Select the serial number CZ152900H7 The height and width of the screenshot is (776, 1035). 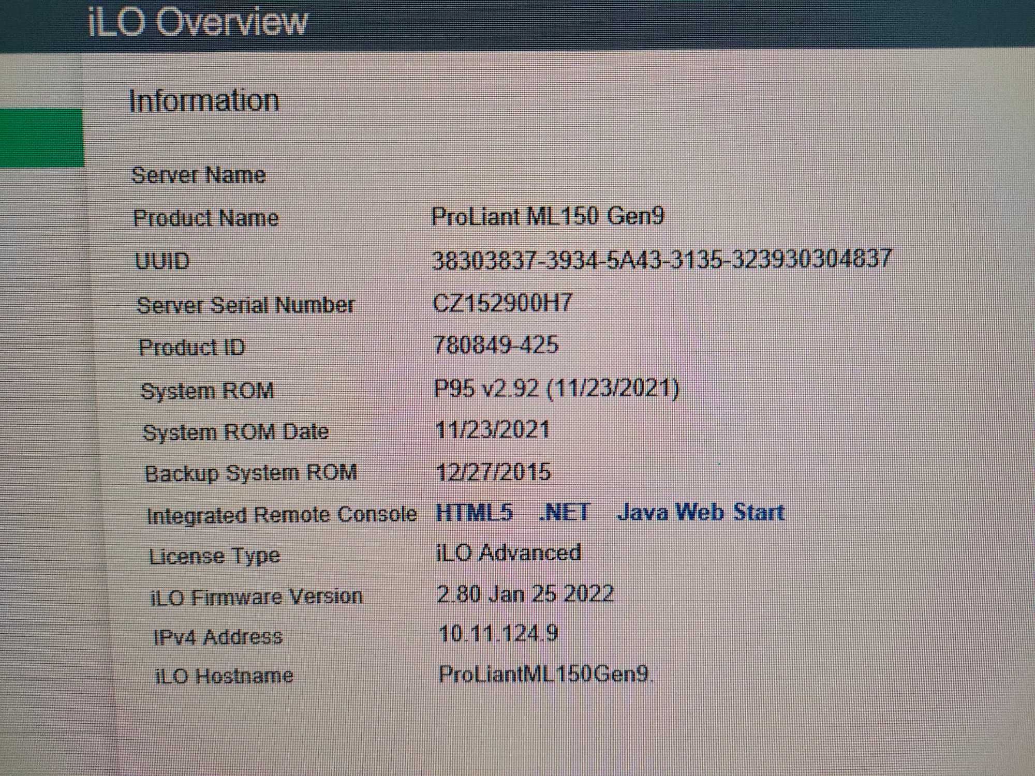tap(502, 303)
